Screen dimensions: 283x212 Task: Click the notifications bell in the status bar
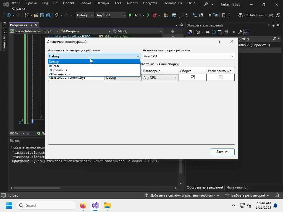click(x=277, y=195)
